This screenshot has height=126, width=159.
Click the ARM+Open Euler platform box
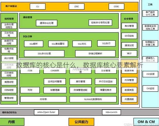[46, 112]
